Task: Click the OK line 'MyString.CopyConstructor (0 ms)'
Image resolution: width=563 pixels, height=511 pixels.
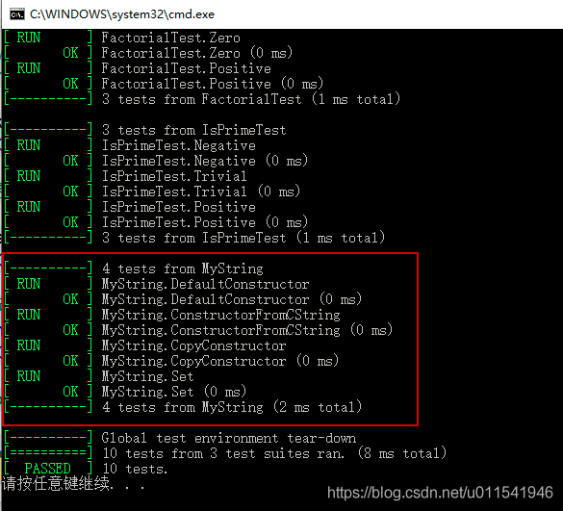Action: pos(171,361)
